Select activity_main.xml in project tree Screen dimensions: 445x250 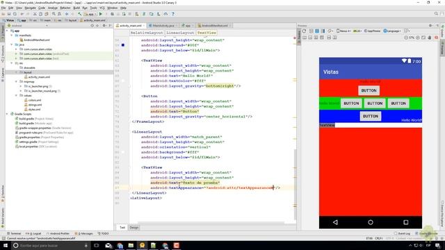[x=39, y=77]
